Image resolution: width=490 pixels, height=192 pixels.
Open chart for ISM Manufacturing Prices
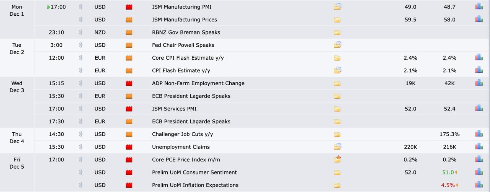click(479, 19)
